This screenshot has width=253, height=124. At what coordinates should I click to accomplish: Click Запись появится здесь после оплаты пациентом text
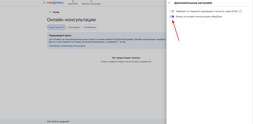pyautogui.click(x=126, y=62)
